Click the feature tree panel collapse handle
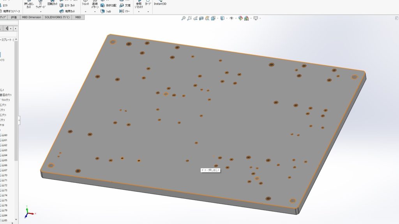Viewport: 399px width, 224px height. [19, 121]
